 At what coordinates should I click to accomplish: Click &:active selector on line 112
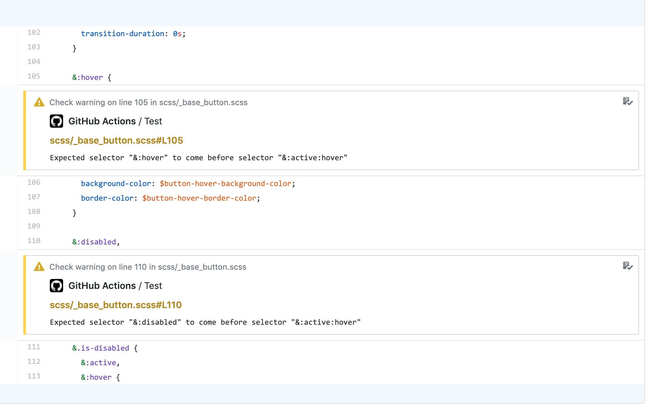coord(99,363)
